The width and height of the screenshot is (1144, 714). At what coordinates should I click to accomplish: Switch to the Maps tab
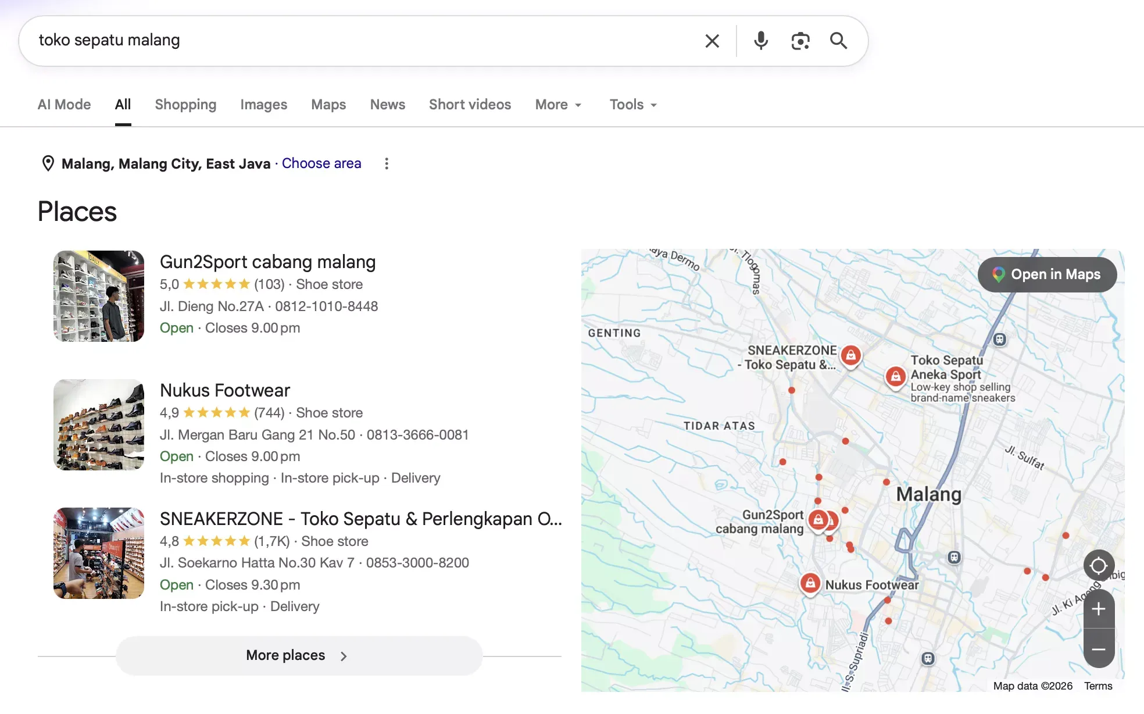328,105
